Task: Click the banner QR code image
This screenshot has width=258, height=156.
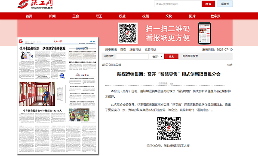Action: coord(128,33)
